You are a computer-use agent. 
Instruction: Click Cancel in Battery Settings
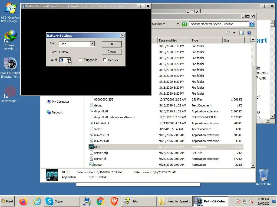coord(112,52)
